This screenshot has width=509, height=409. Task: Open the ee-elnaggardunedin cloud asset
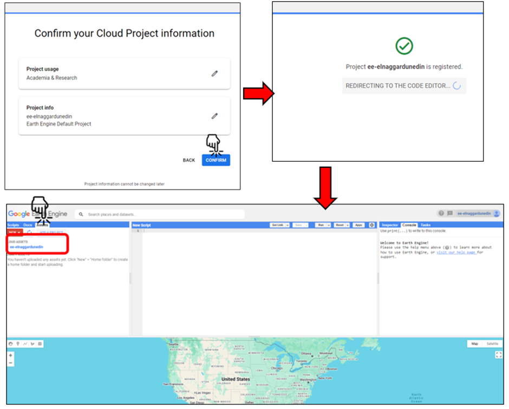click(27, 247)
